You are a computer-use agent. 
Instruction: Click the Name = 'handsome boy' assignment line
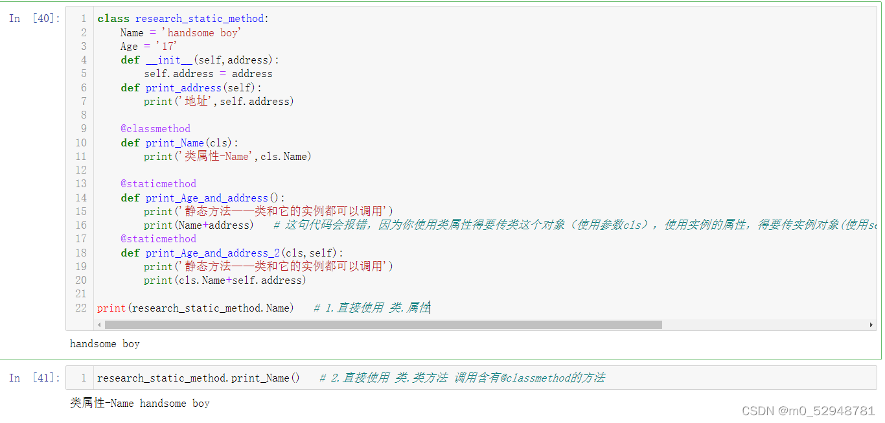181,32
